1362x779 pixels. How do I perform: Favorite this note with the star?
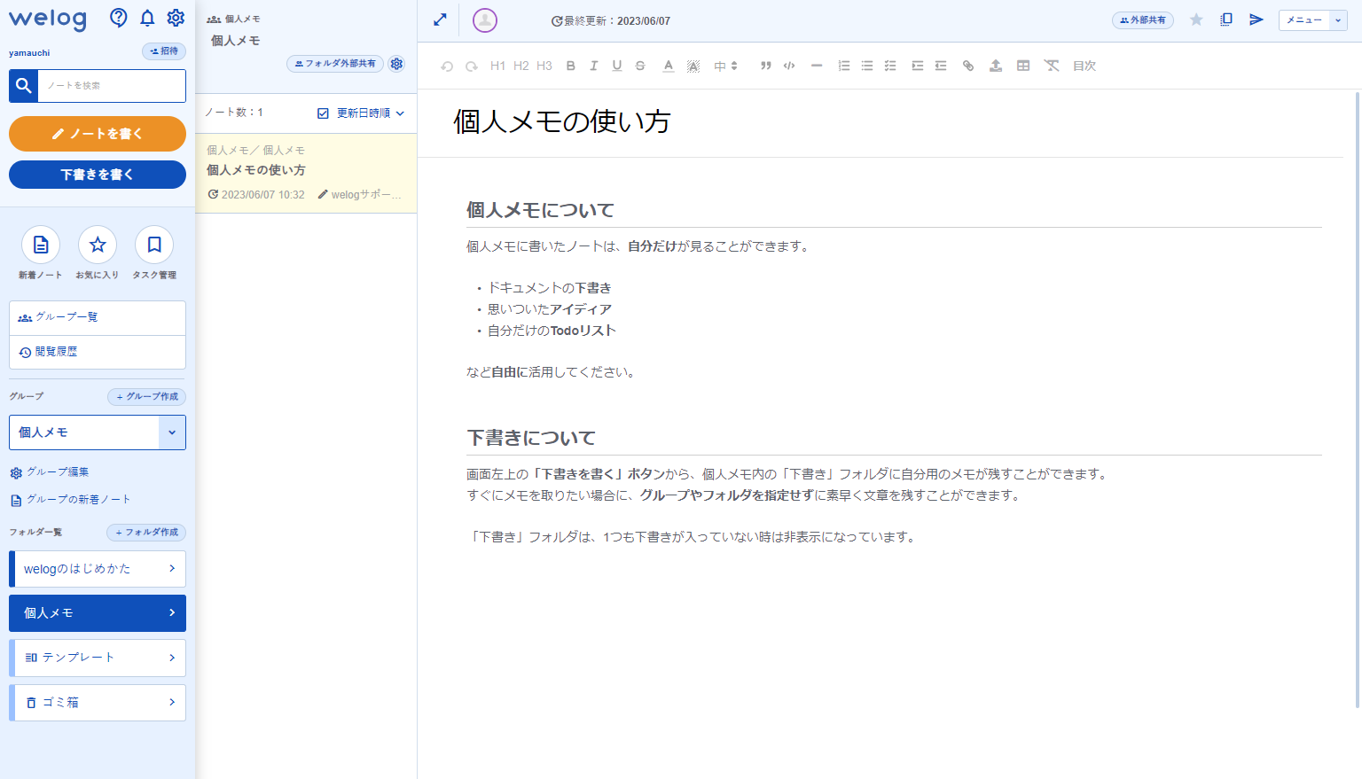pyautogui.click(x=1196, y=19)
